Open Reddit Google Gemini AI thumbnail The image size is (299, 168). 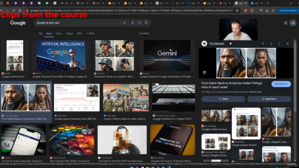pyautogui.click(x=14, y=56)
